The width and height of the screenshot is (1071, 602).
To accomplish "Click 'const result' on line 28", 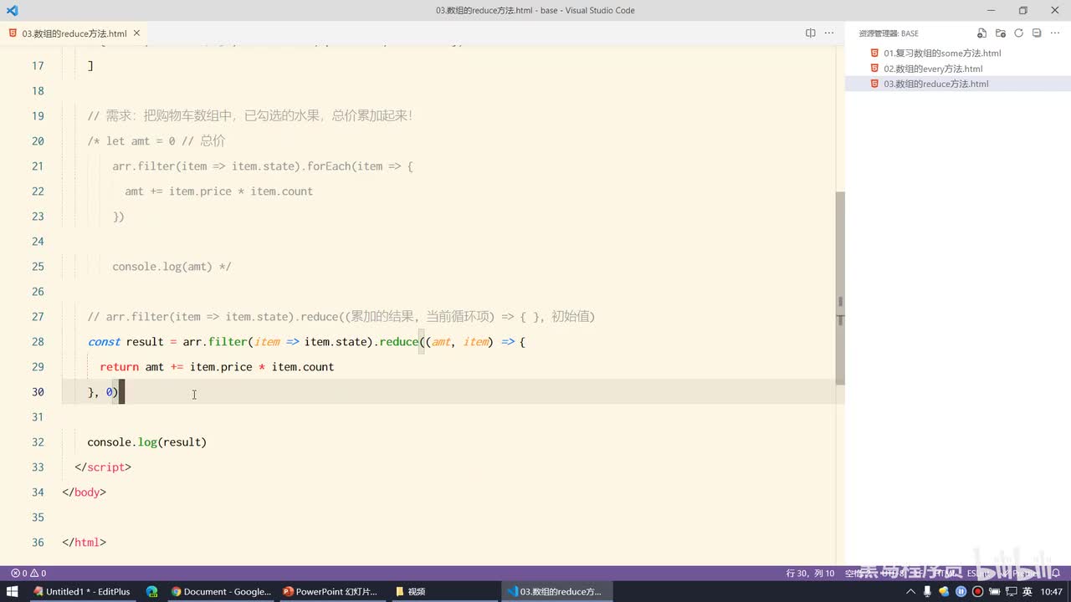I will coord(126,342).
